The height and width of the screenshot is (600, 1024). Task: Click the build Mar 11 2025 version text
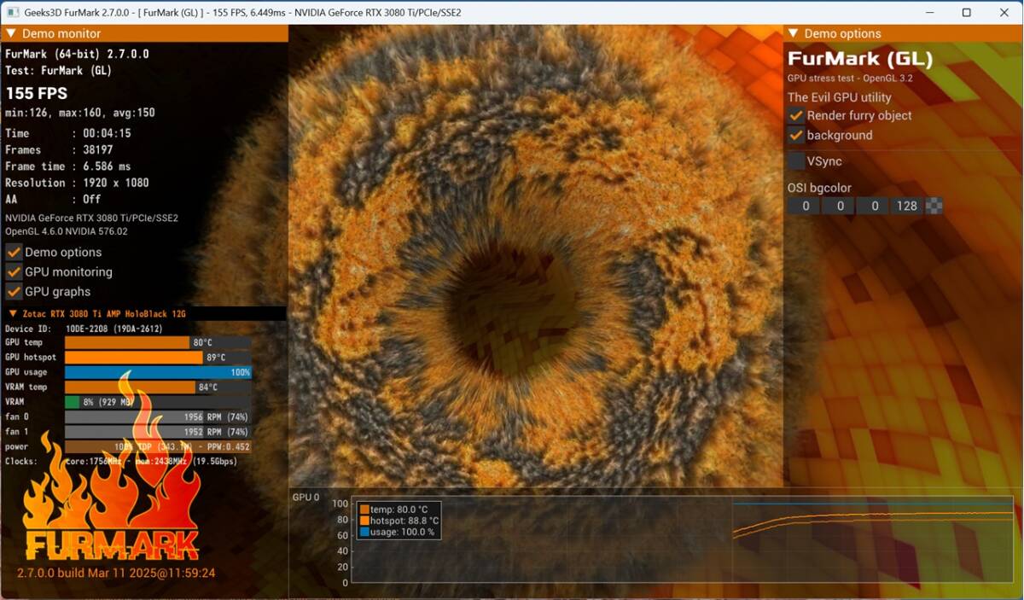(x=116, y=573)
